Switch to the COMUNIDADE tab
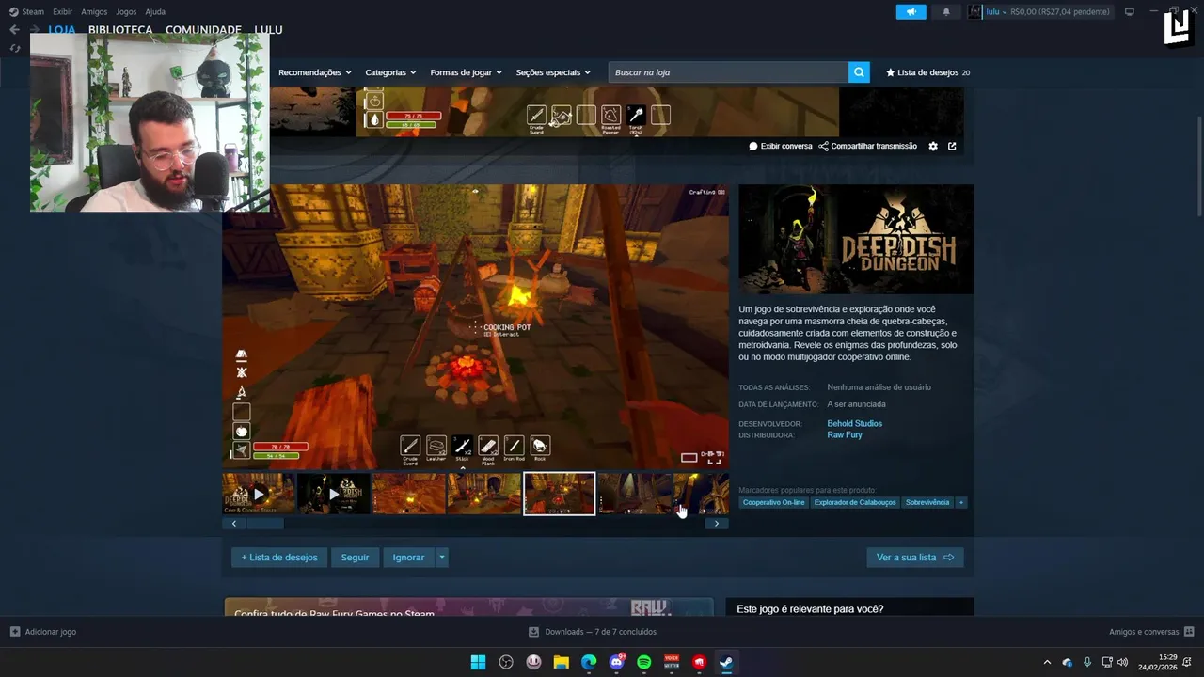The image size is (1204, 677). click(x=203, y=29)
